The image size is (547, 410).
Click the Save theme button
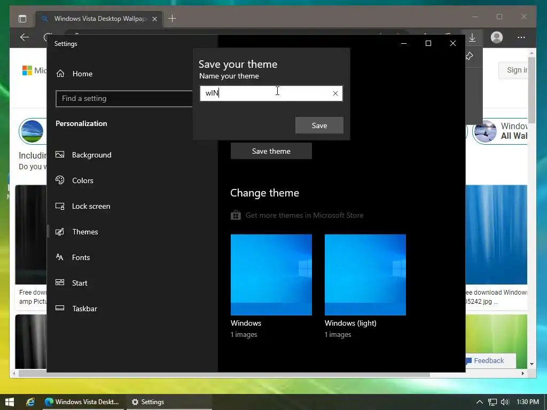pos(271,151)
